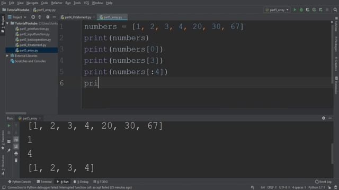Click the Run console vertical scrollbar
Image resolution: width=339 pixels, height=190 pixels.
pos(332,154)
